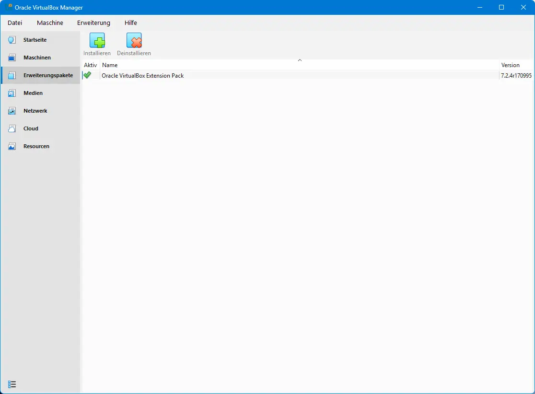Open the Resourcen monitor
535x394 pixels.
[x=36, y=146]
